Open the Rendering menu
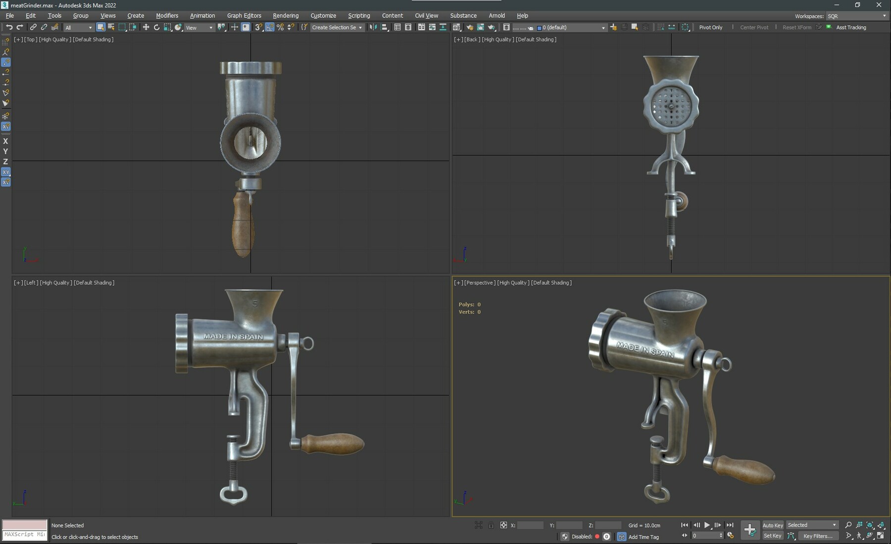Viewport: 891px width, 544px height. tap(285, 15)
